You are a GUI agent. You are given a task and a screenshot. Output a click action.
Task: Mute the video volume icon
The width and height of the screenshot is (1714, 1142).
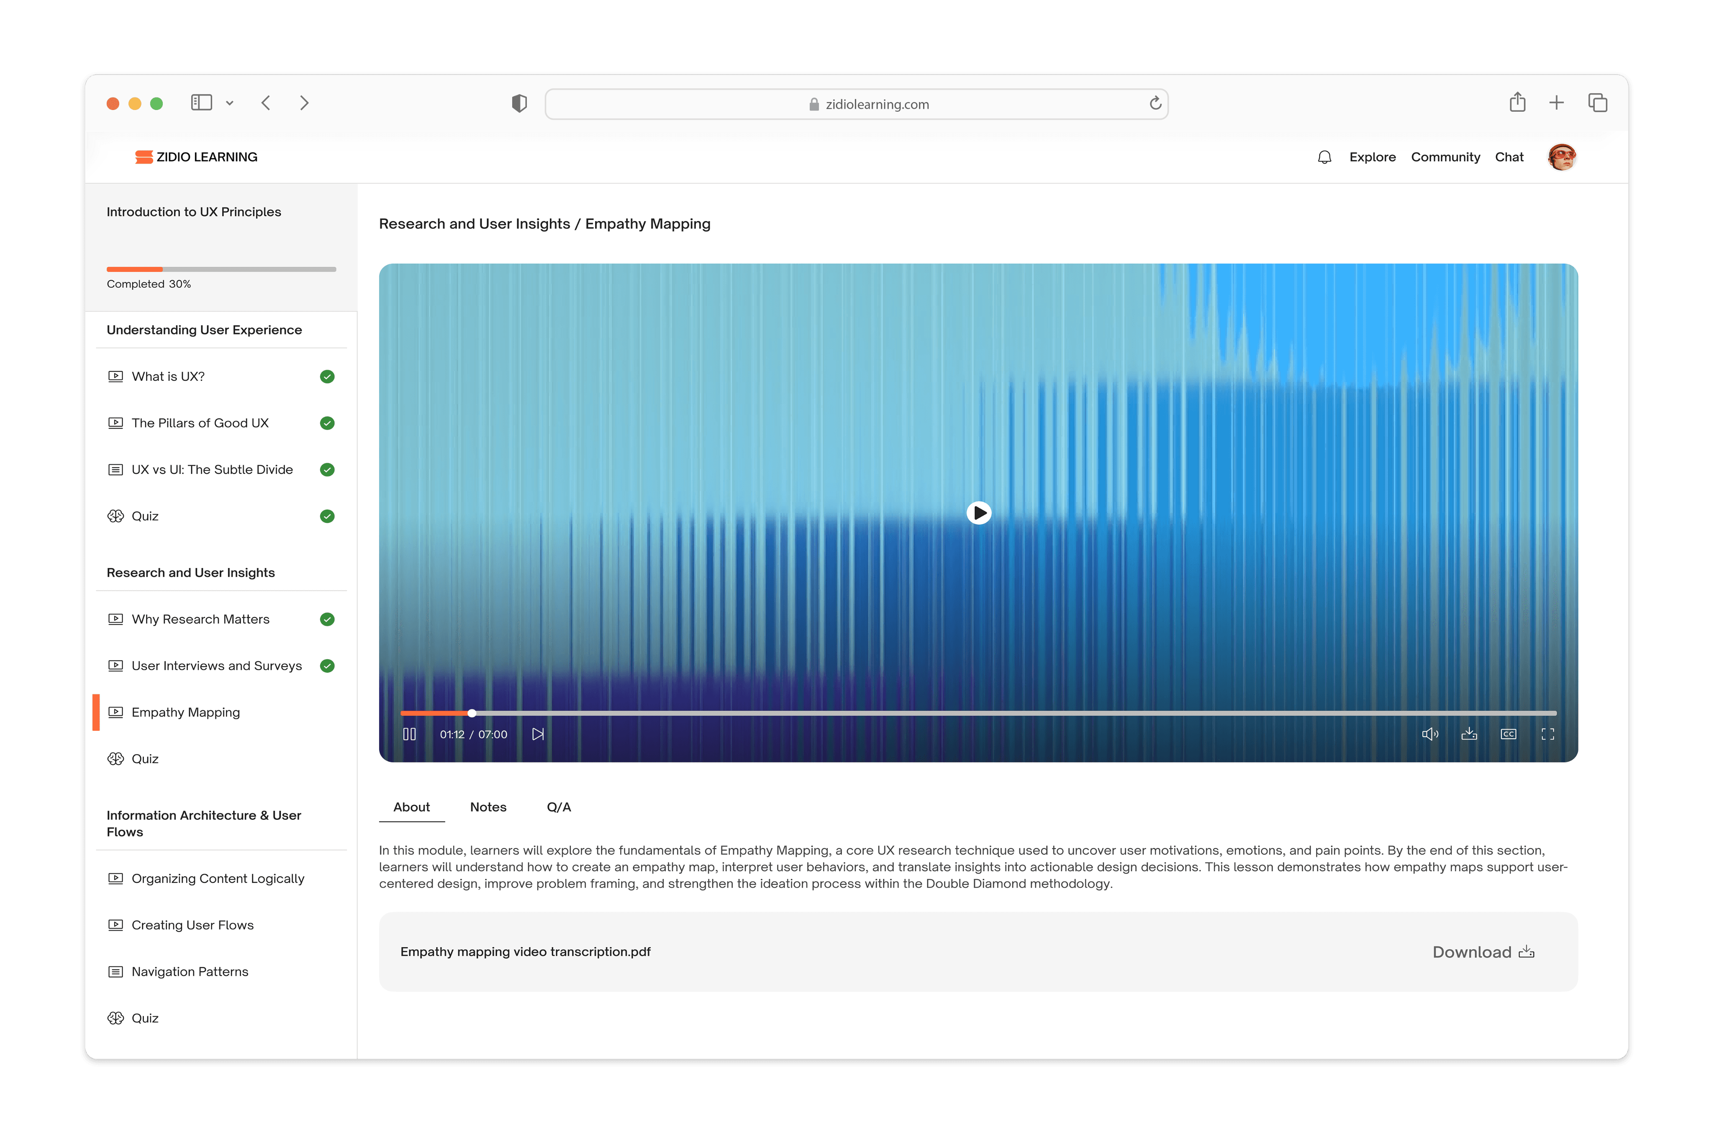1429,734
